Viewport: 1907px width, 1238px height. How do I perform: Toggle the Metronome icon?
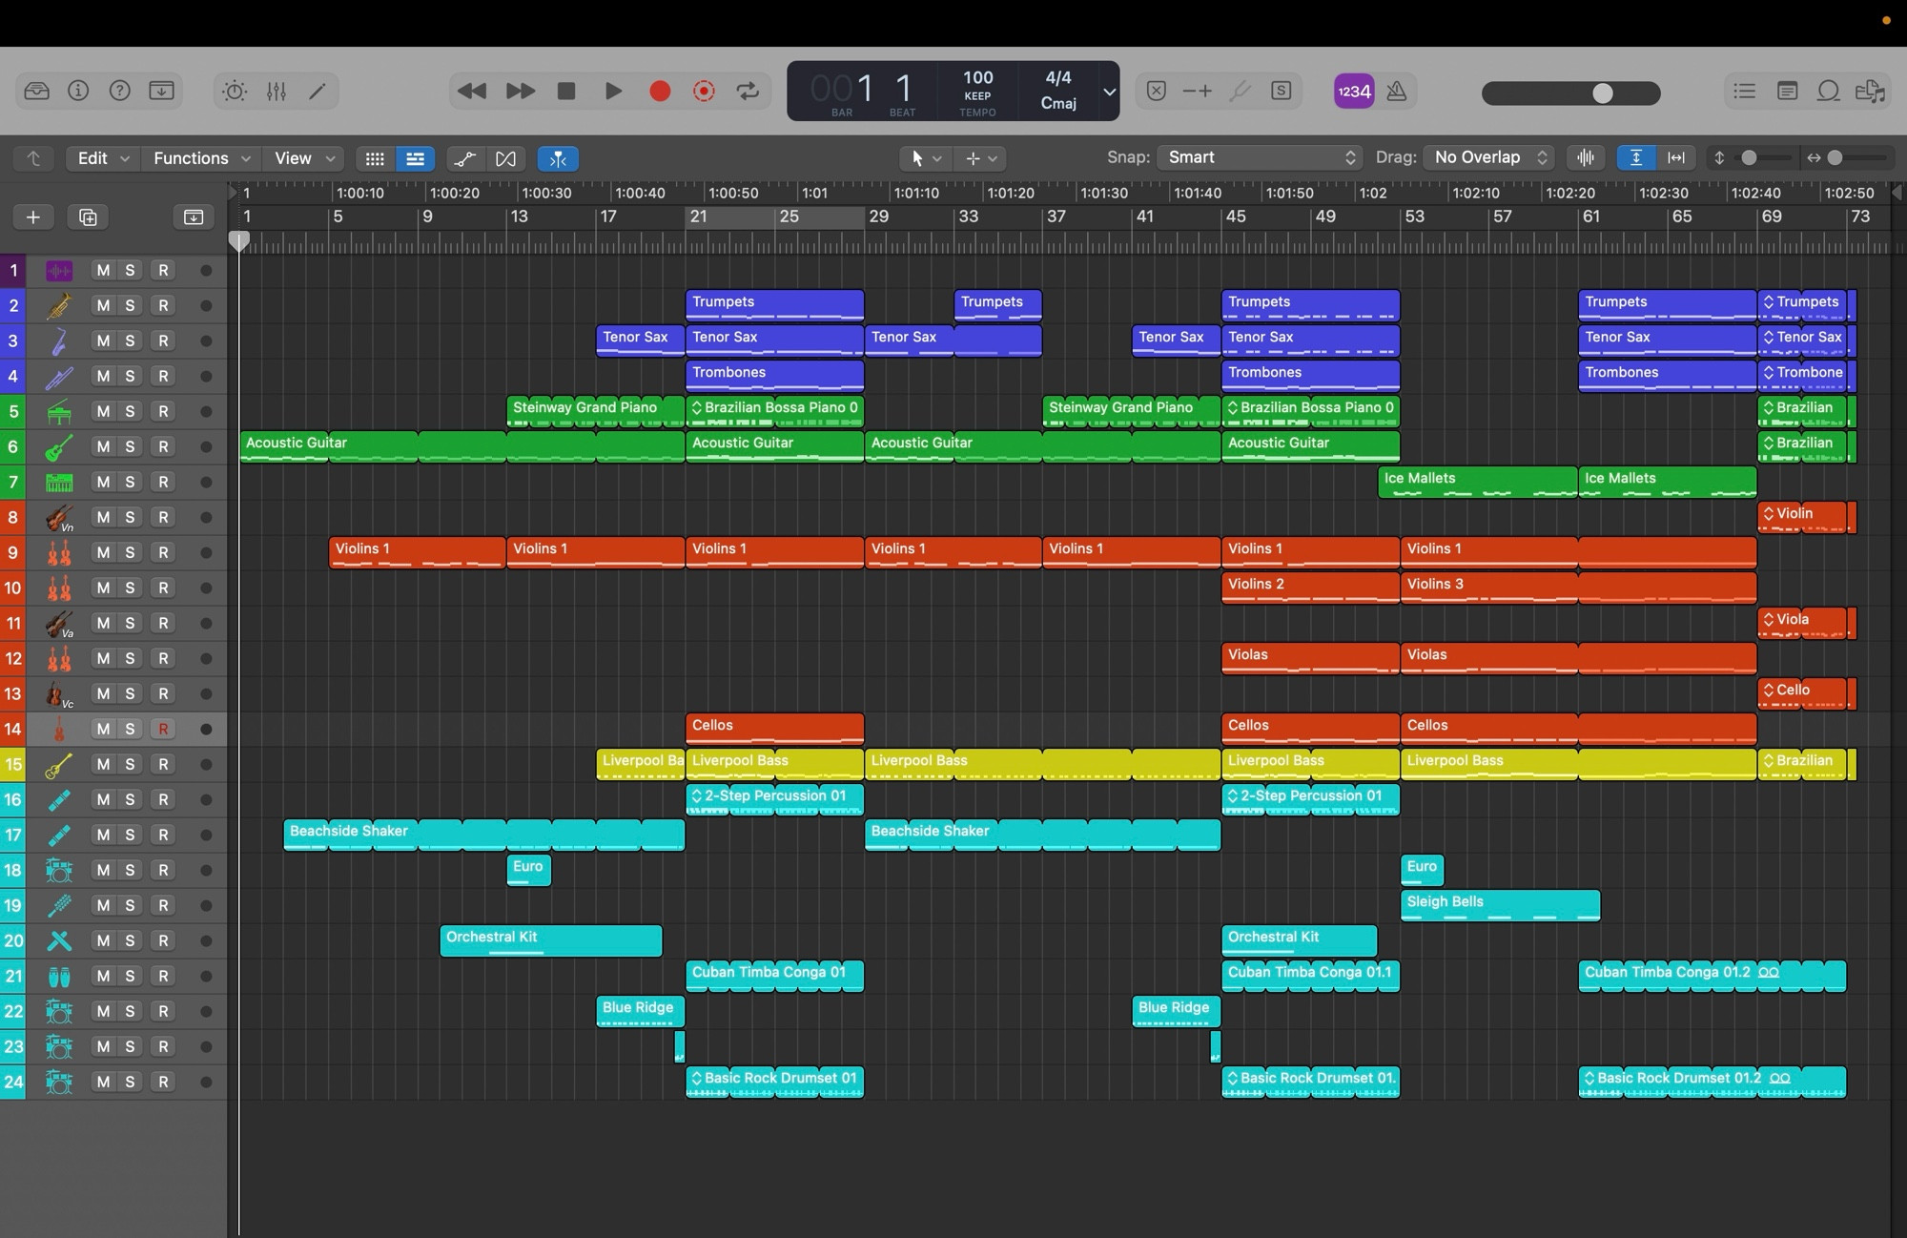1397,92
